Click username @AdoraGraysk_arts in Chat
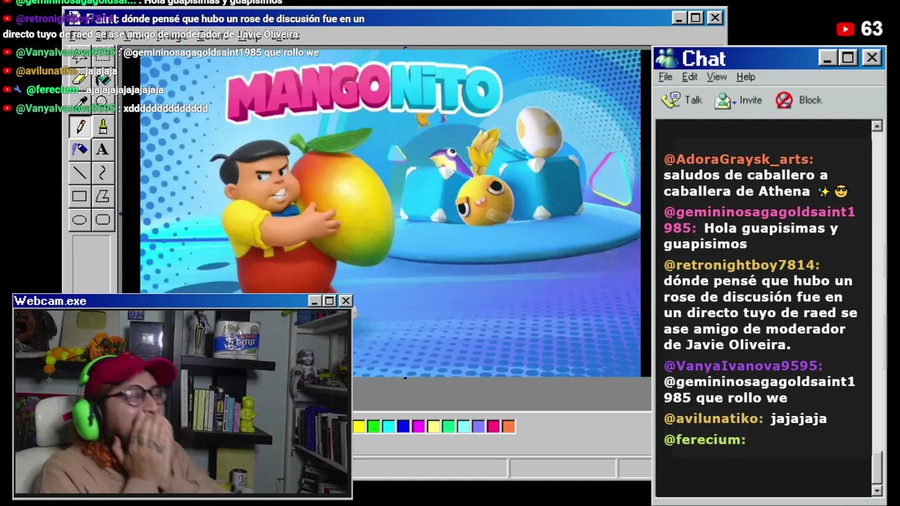This screenshot has width=900, height=506. (x=738, y=160)
